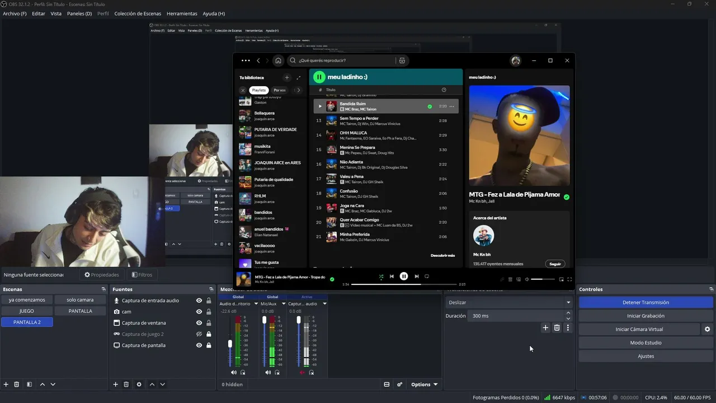Open Spotify browse icon in search bar
The width and height of the screenshot is (716, 403).
[x=402, y=60]
